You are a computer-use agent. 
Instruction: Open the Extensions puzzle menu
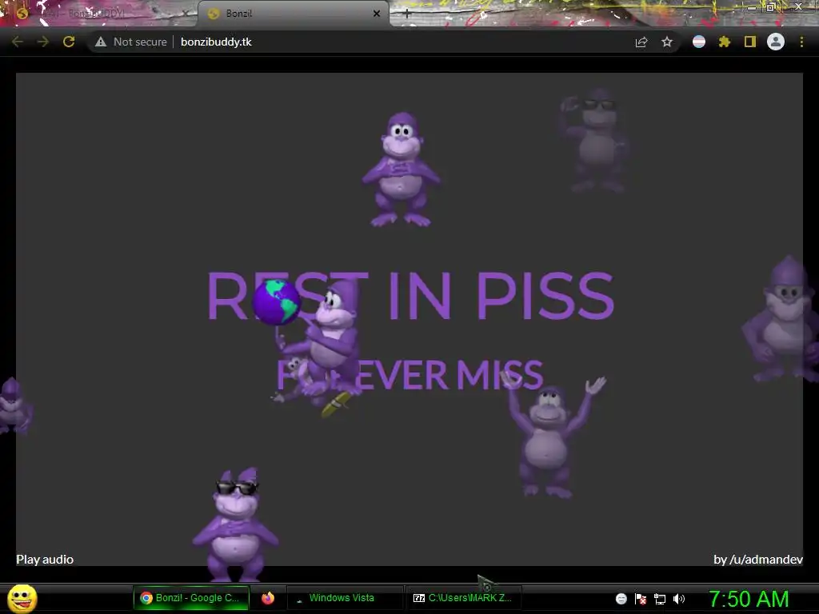(x=725, y=42)
